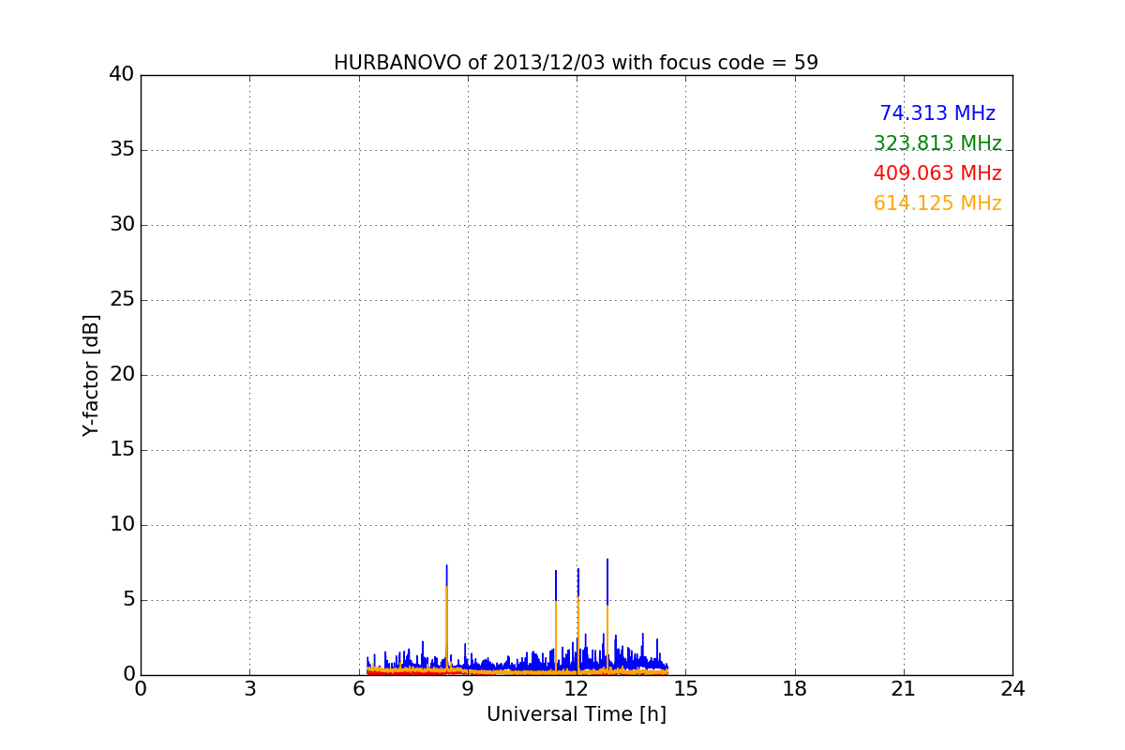The image size is (1125, 750).
Task: Click the y-axis tick label 30
Action: click(122, 225)
